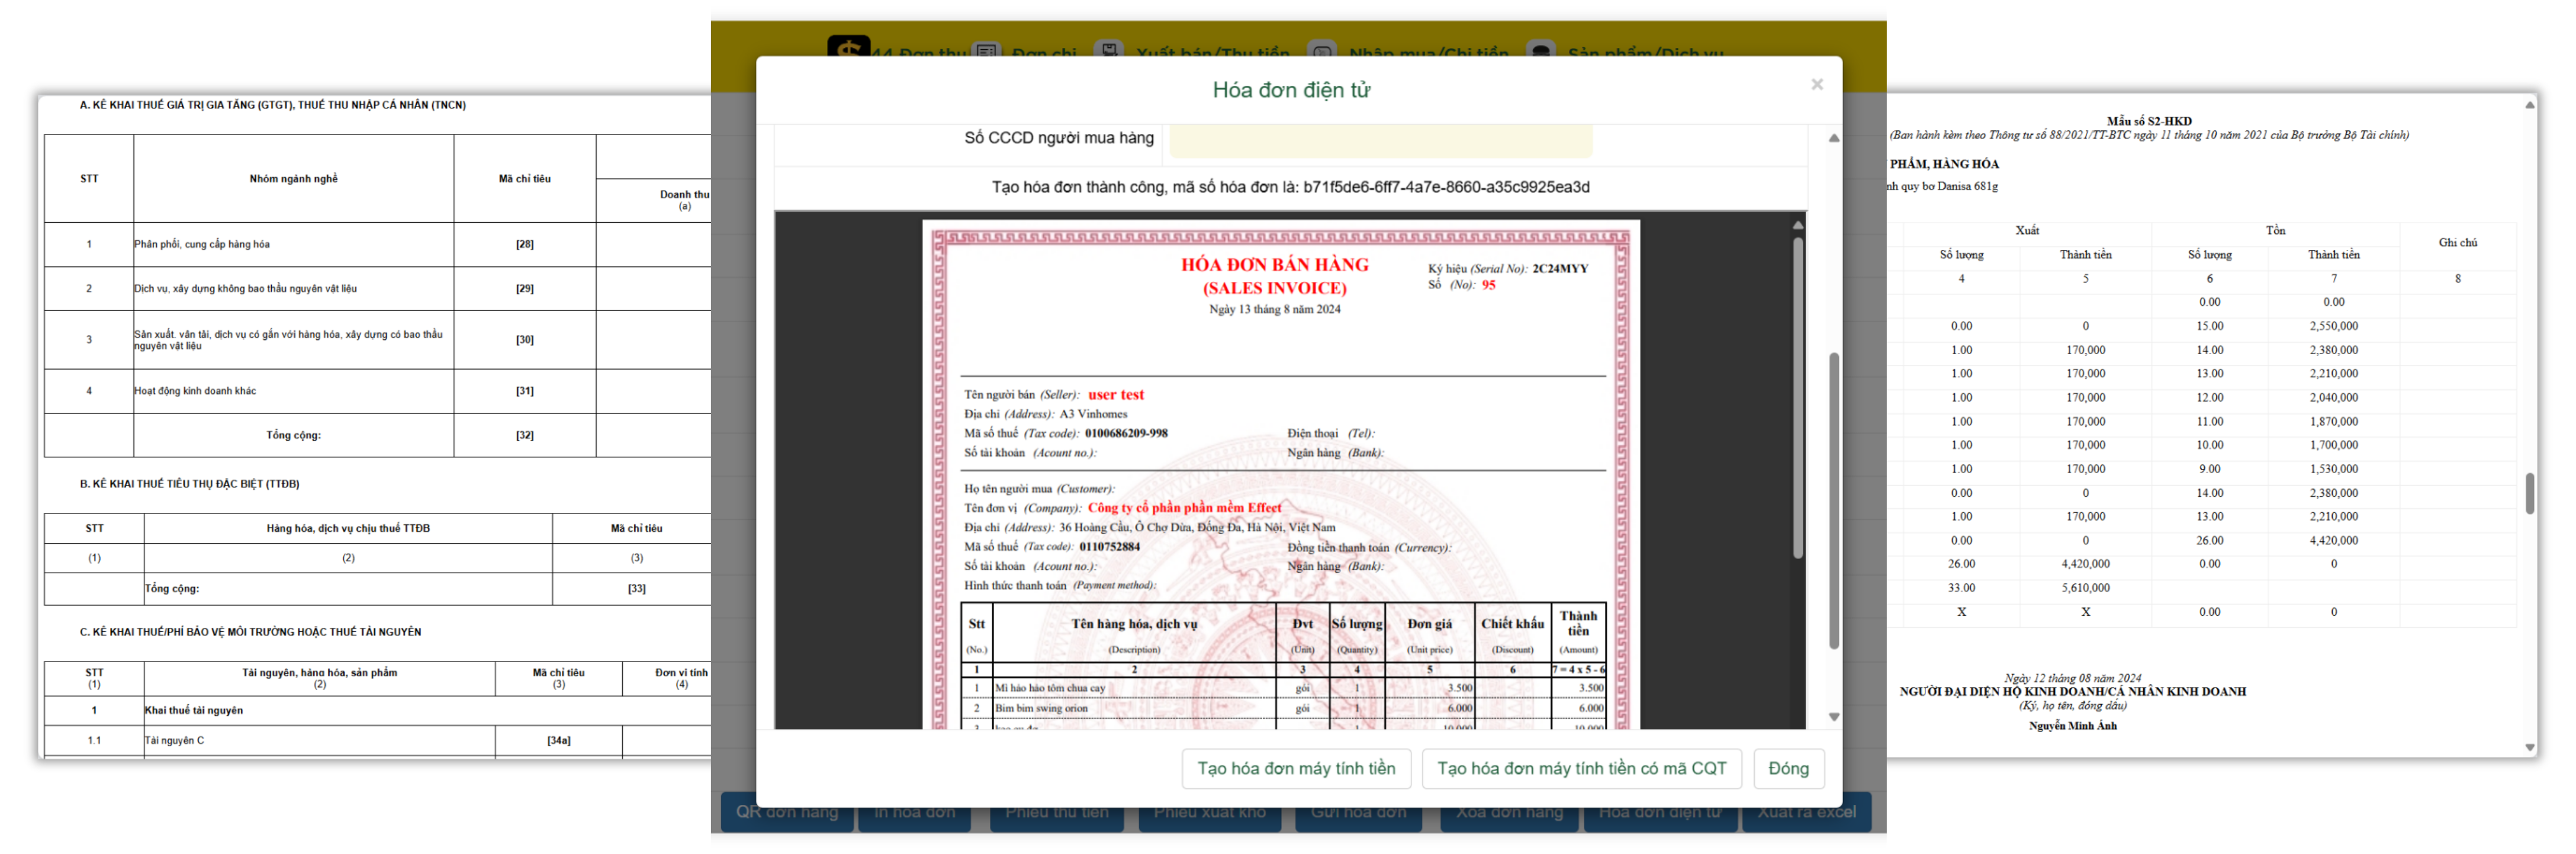The image size is (2576, 854).
Task: Click the Hóa đơn điện tử button behind the dialog
Action: [1660, 813]
